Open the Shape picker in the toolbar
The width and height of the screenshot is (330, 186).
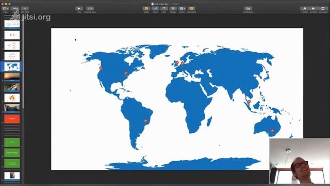tap(173, 8)
